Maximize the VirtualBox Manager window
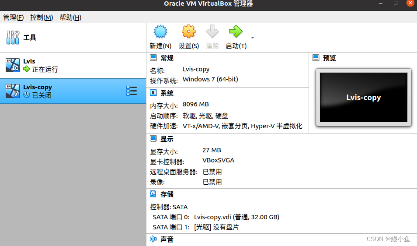 click(396, 3)
